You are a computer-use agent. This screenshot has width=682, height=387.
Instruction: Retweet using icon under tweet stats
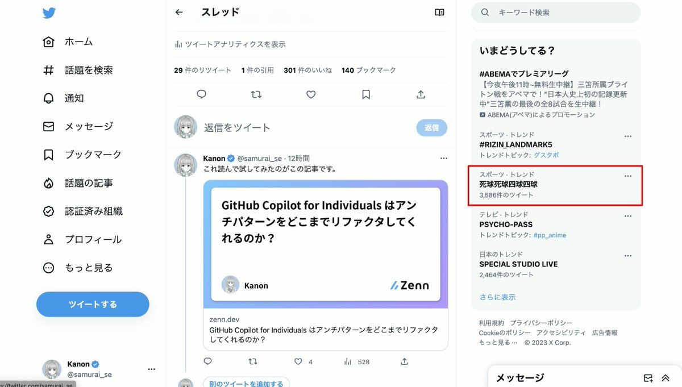[256, 94]
